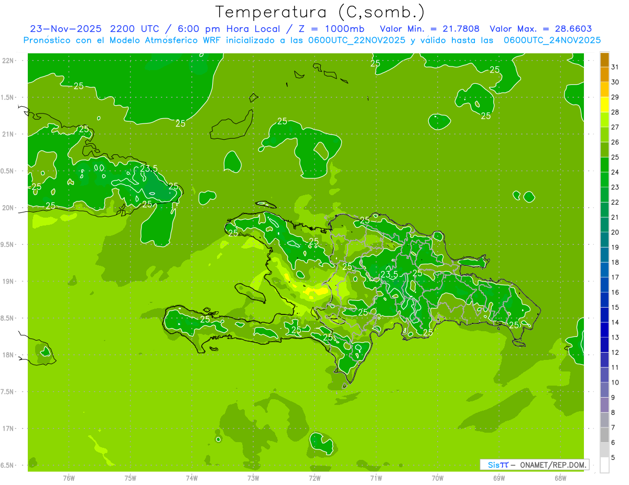The width and height of the screenshot is (629, 485).
Task: Click the "70W" longitude label
Action: pos(438,478)
